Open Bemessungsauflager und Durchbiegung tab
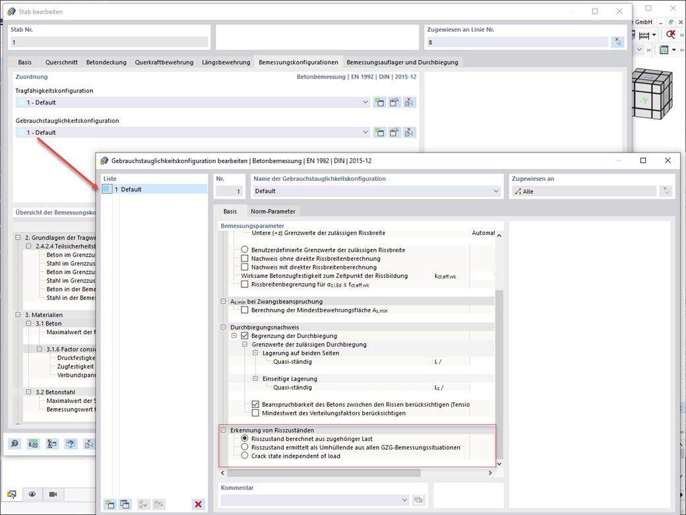The width and height of the screenshot is (686, 515). point(402,62)
